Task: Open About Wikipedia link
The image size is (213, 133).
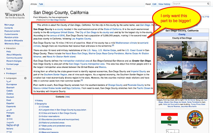Action: coord(14,55)
